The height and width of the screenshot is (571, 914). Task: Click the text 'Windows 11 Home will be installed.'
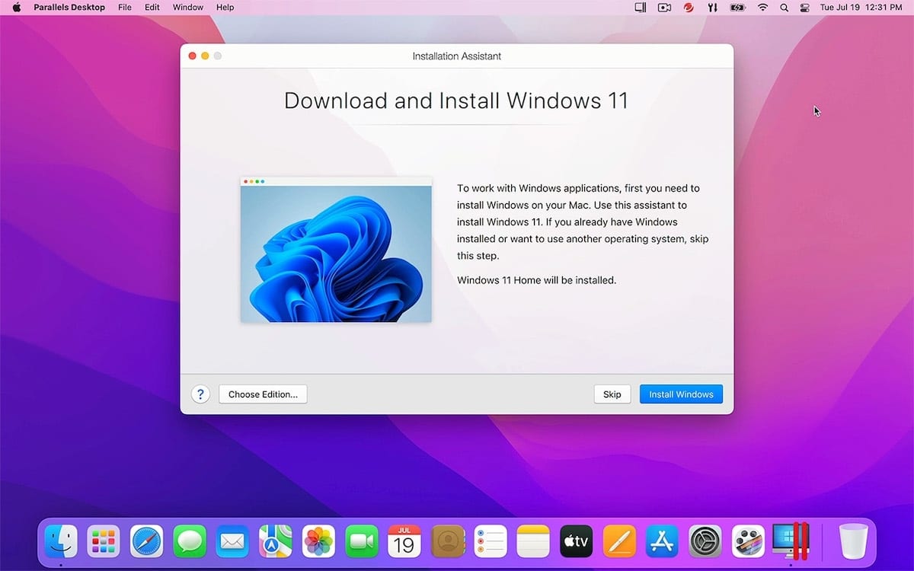point(536,280)
